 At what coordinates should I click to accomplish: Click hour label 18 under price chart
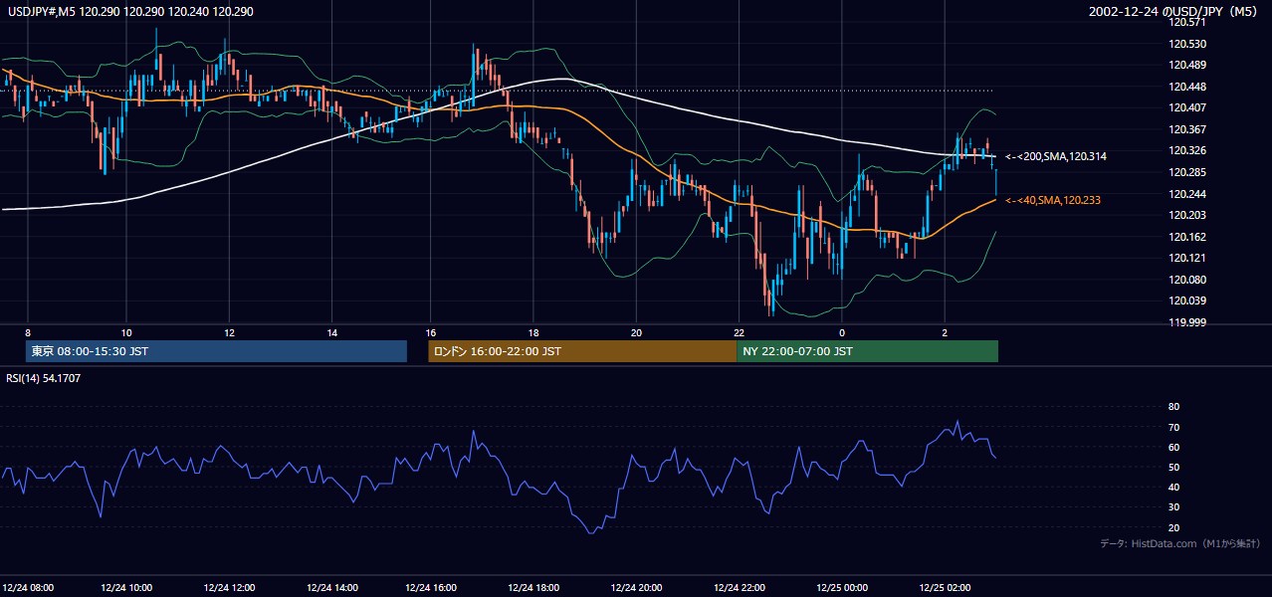pyautogui.click(x=533, y=332)
